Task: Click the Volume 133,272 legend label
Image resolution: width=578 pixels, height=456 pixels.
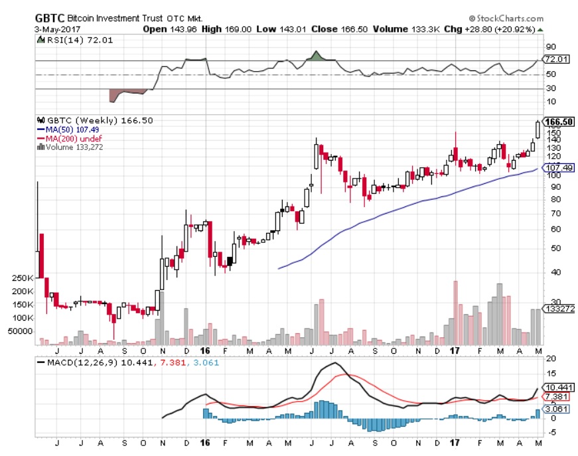Action: pos(74,147)
